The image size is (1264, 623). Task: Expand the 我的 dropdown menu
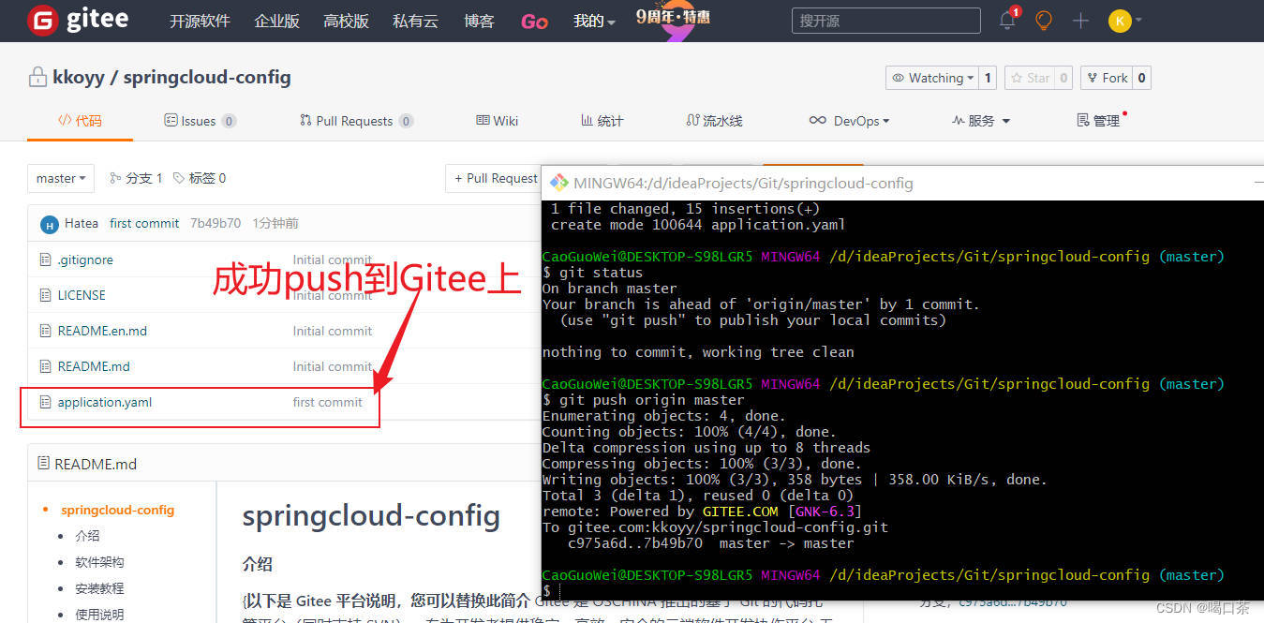pyautogui.click(x=594, y=21)
